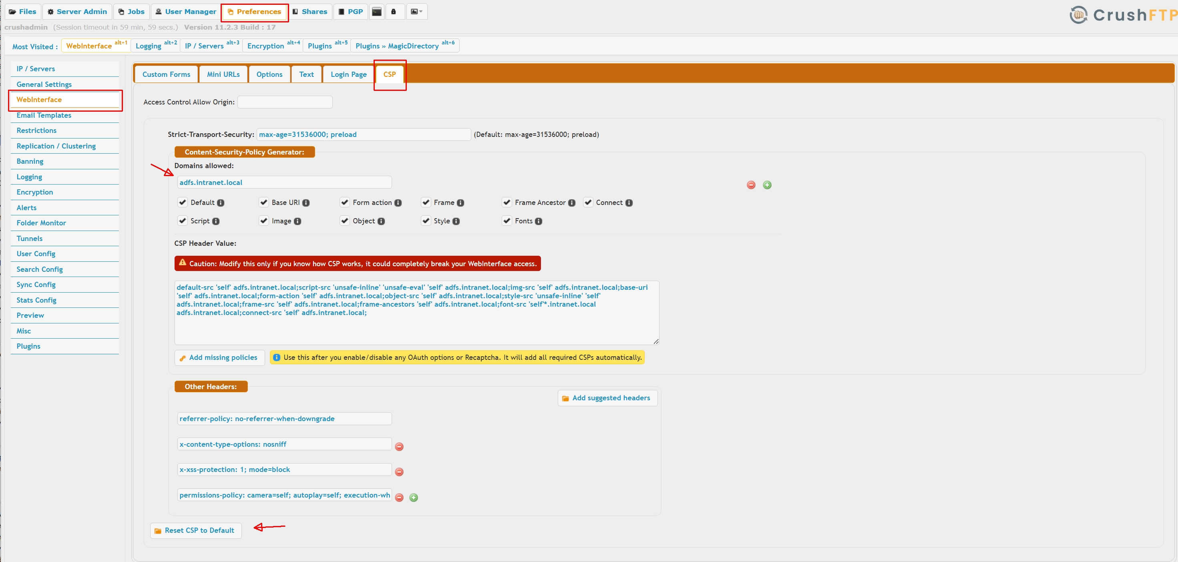Add a new allowed domain with green plus
This screenshot has height=562, width=1178.
coord(767,185)
